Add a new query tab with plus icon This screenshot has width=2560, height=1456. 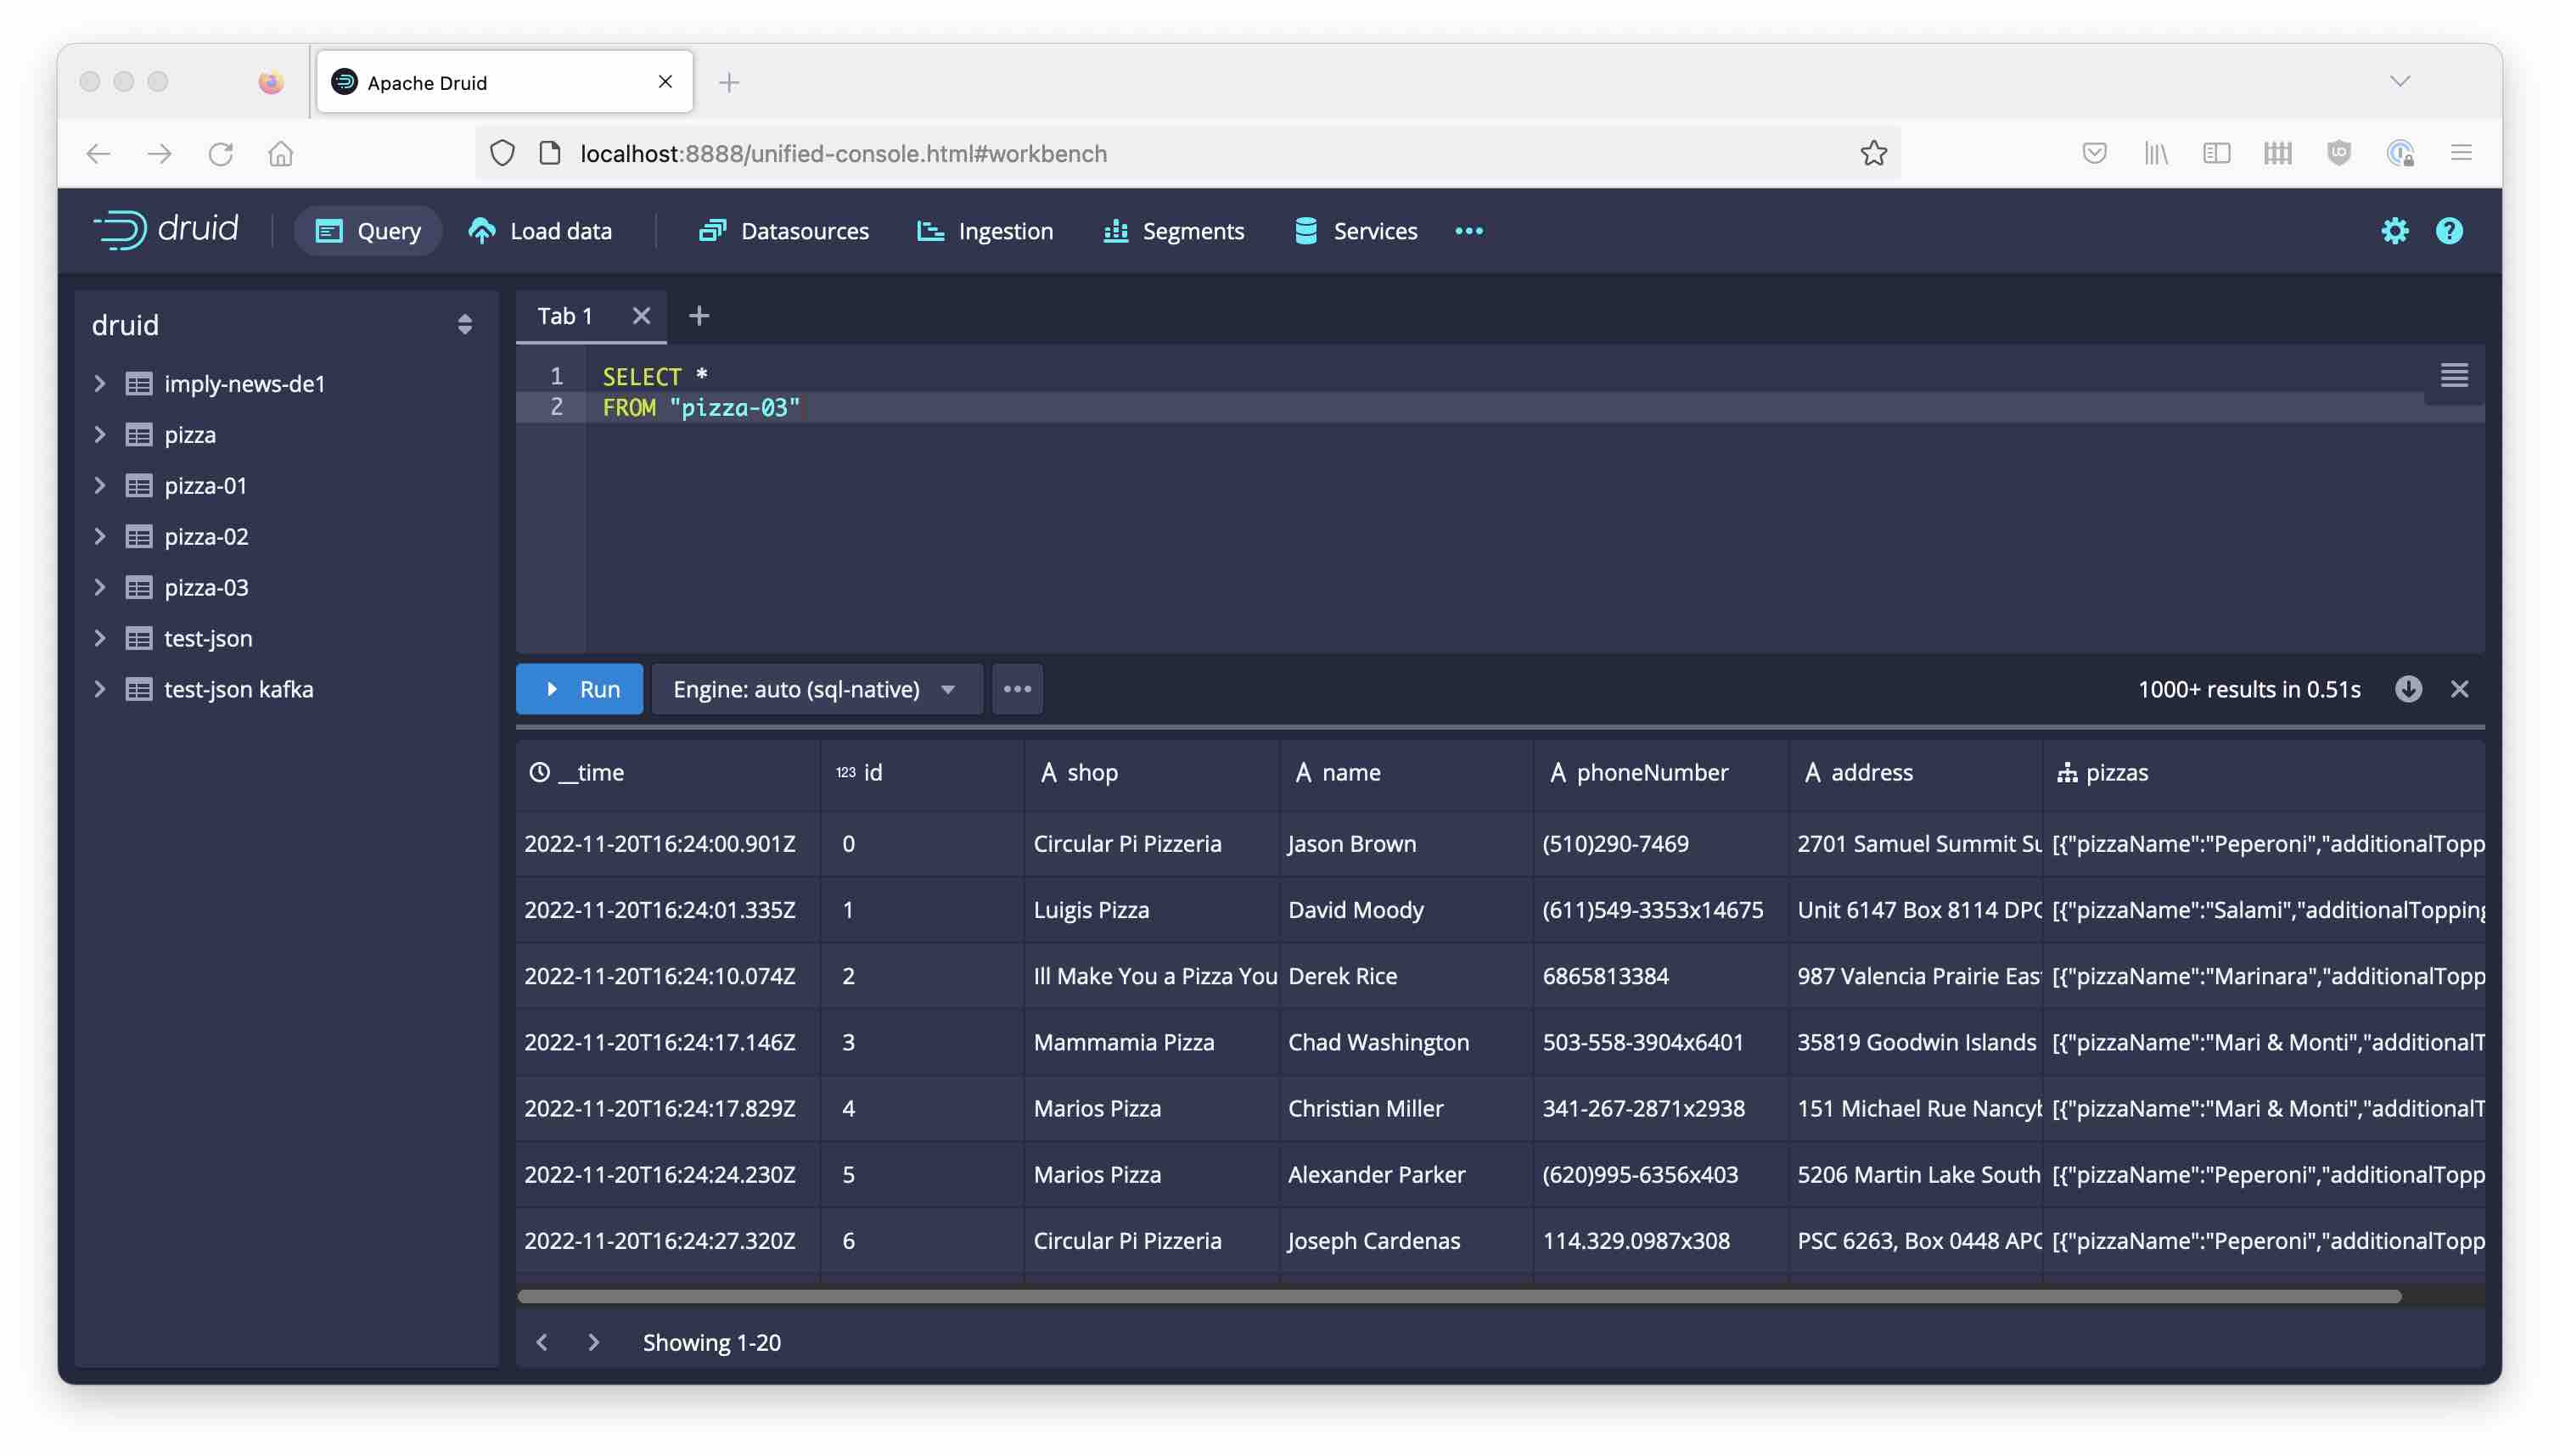click(699, 316)
